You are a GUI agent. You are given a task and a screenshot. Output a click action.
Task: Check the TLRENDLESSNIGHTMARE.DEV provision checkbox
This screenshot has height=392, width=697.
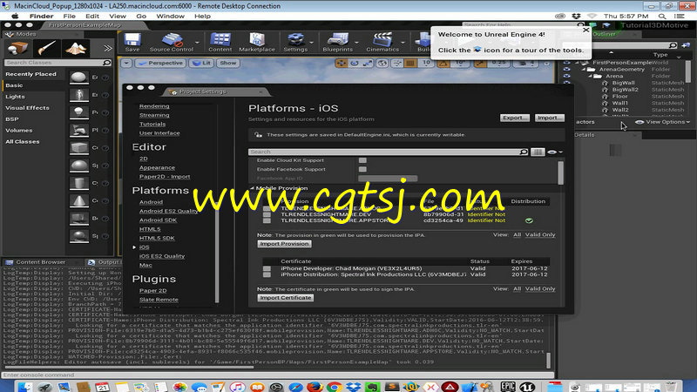(267, 214)
